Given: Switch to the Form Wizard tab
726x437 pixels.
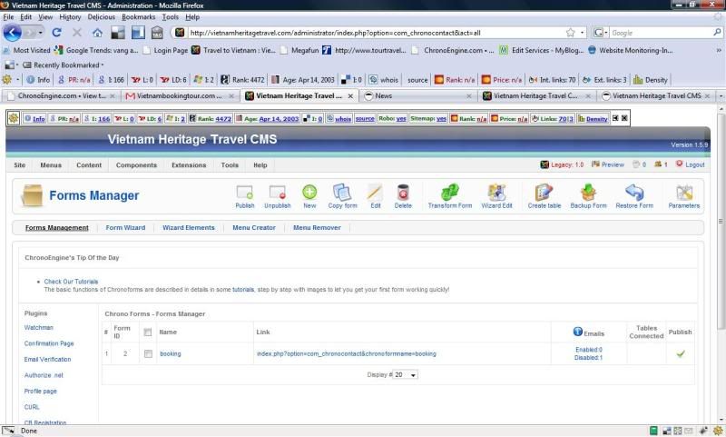Looking at the screenshot, I should [125, 227].
